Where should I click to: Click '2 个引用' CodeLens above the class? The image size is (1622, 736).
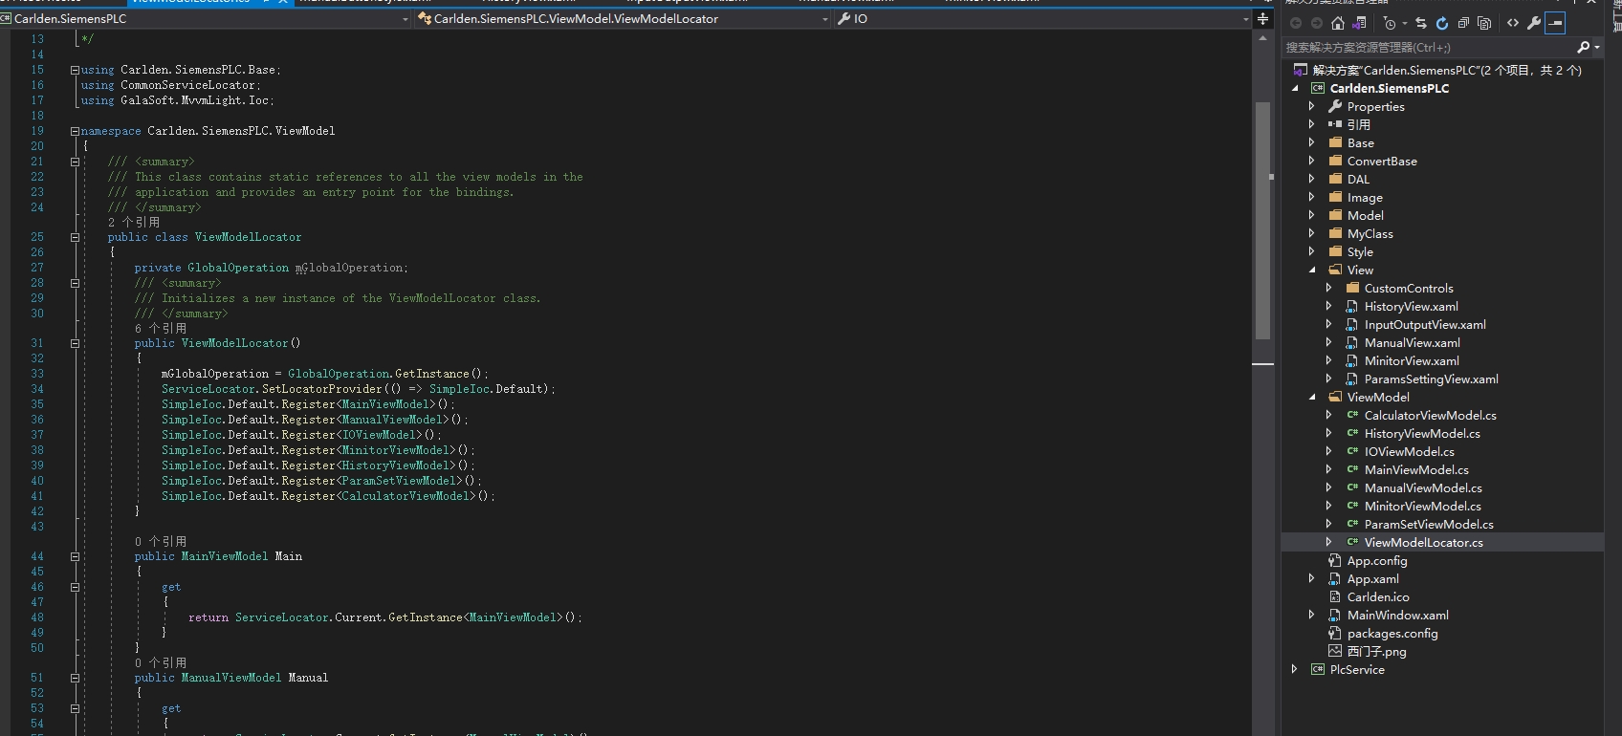pos(134,222)
